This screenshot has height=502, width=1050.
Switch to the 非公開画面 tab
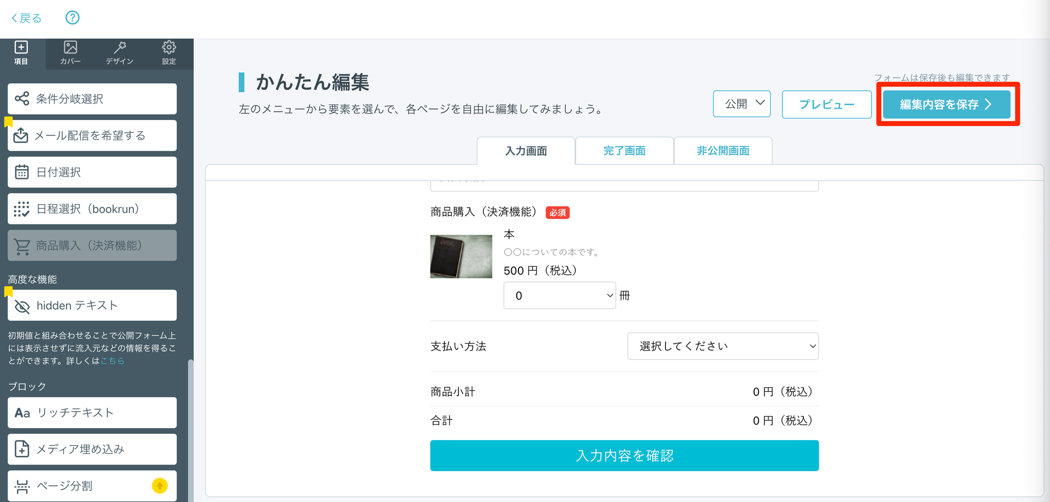tap(723, 151)
